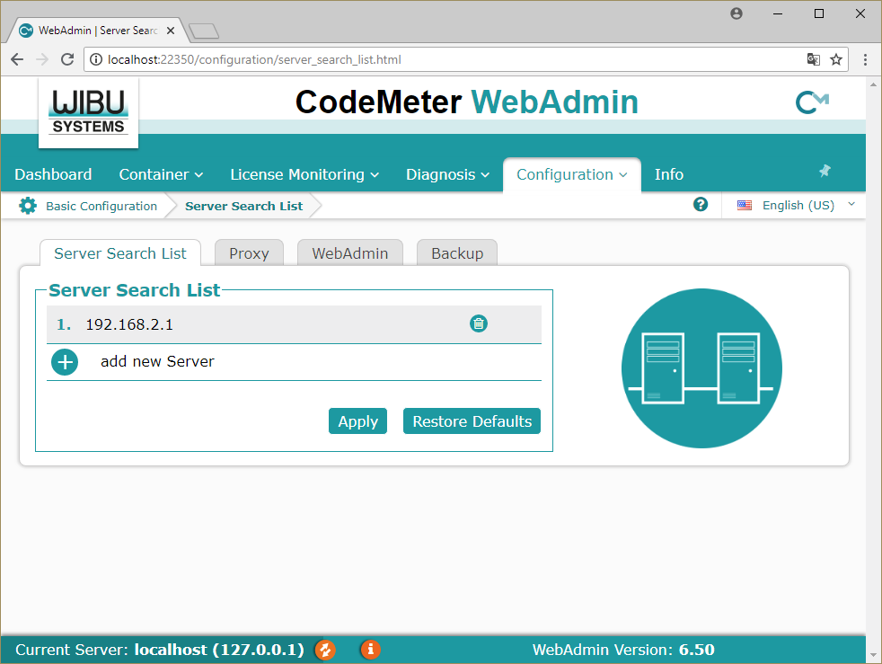Click the page scrollbar up arrow
The height and width of the screenshot is (664, 882).
click(x=873, y=84)
